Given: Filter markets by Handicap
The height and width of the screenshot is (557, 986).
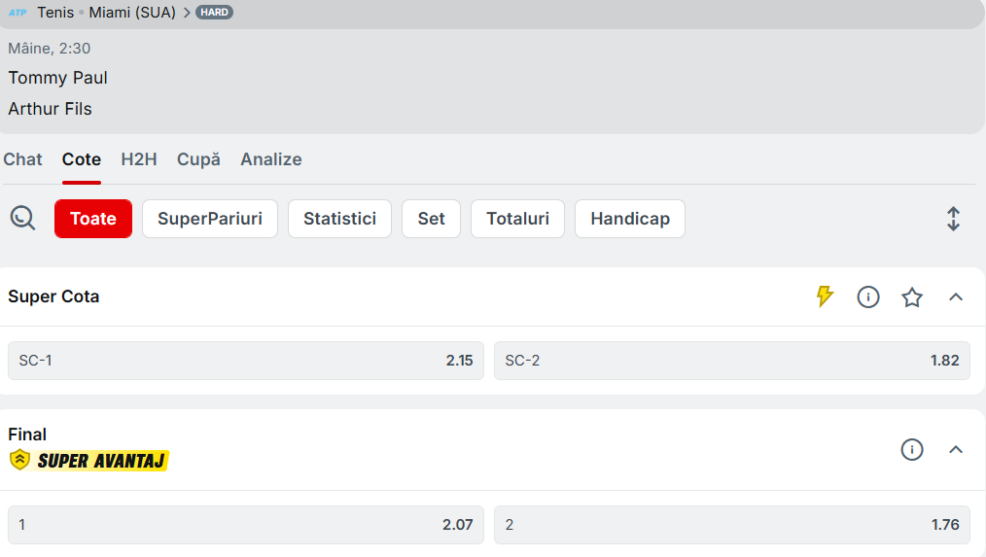Looking at the screenshot, I should (x=629, y=219).
